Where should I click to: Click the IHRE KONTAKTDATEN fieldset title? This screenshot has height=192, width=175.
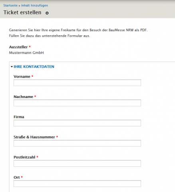tap(34, 67)
